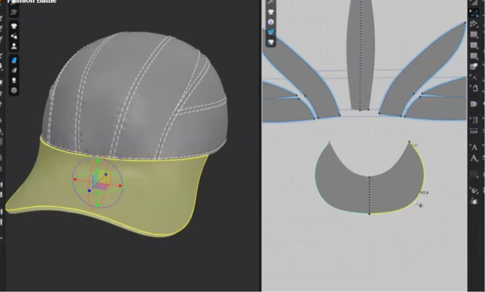Click the green handle at the top of the gizmo

coord(98,161)
